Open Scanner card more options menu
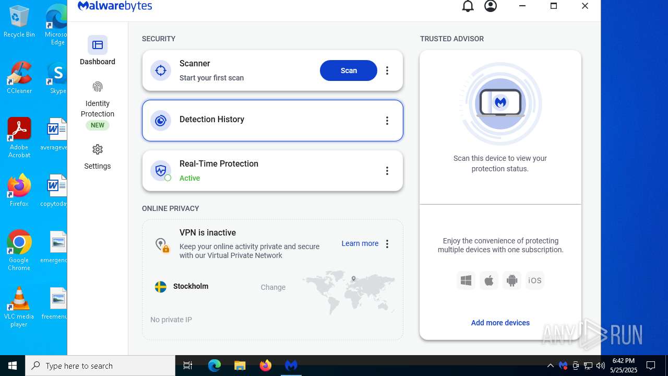Image resolution: width=668 pixels, height=376 pixels. [x=387, y=70]
